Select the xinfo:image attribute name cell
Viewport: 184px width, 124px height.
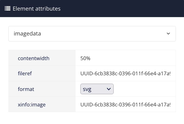coord(32,104)
